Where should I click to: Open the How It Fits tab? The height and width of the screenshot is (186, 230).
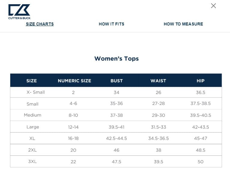pyautogui.click(x=111, y=24)
